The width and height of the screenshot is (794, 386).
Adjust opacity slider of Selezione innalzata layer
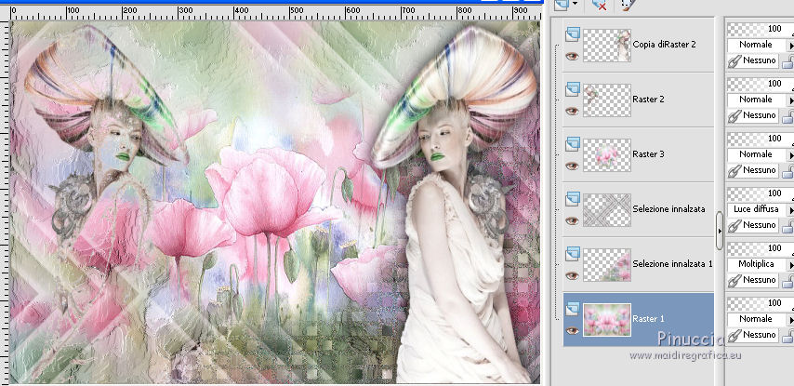click(761, 193)
